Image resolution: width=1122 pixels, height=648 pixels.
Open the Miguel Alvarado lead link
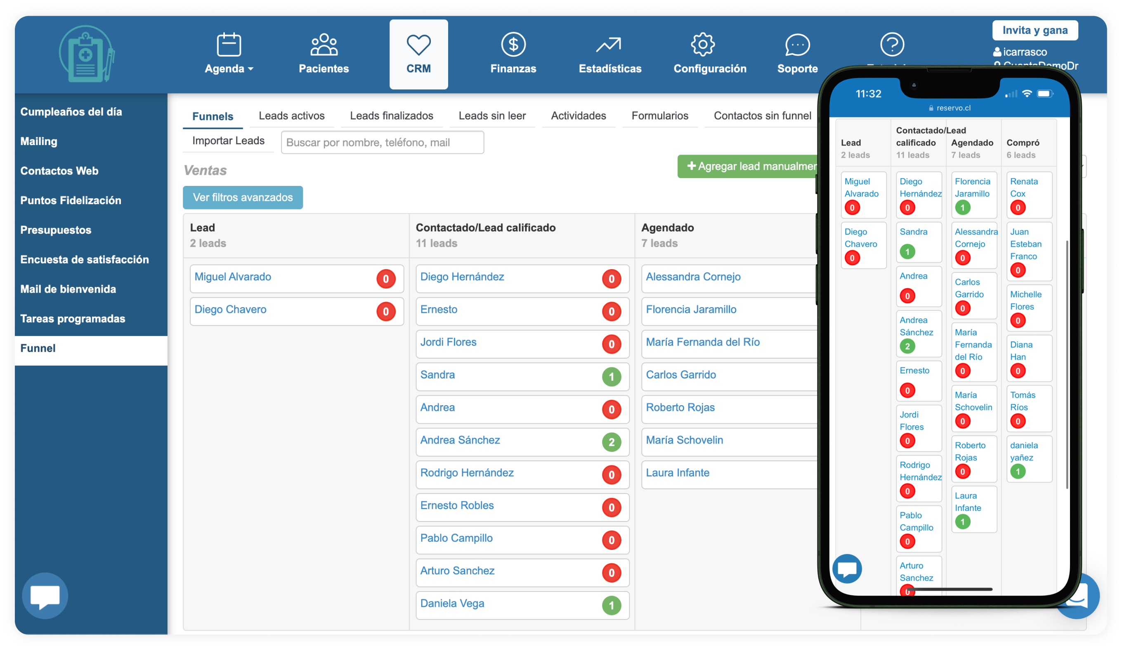232,277
